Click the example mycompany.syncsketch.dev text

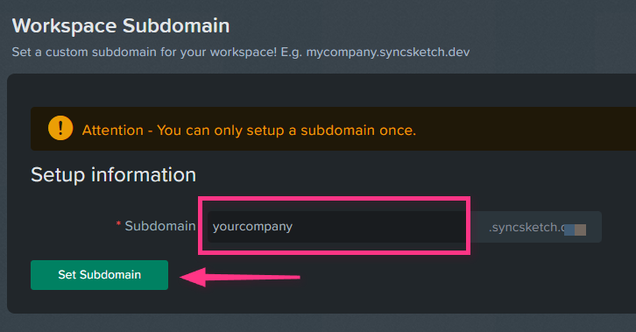point(388,53)
